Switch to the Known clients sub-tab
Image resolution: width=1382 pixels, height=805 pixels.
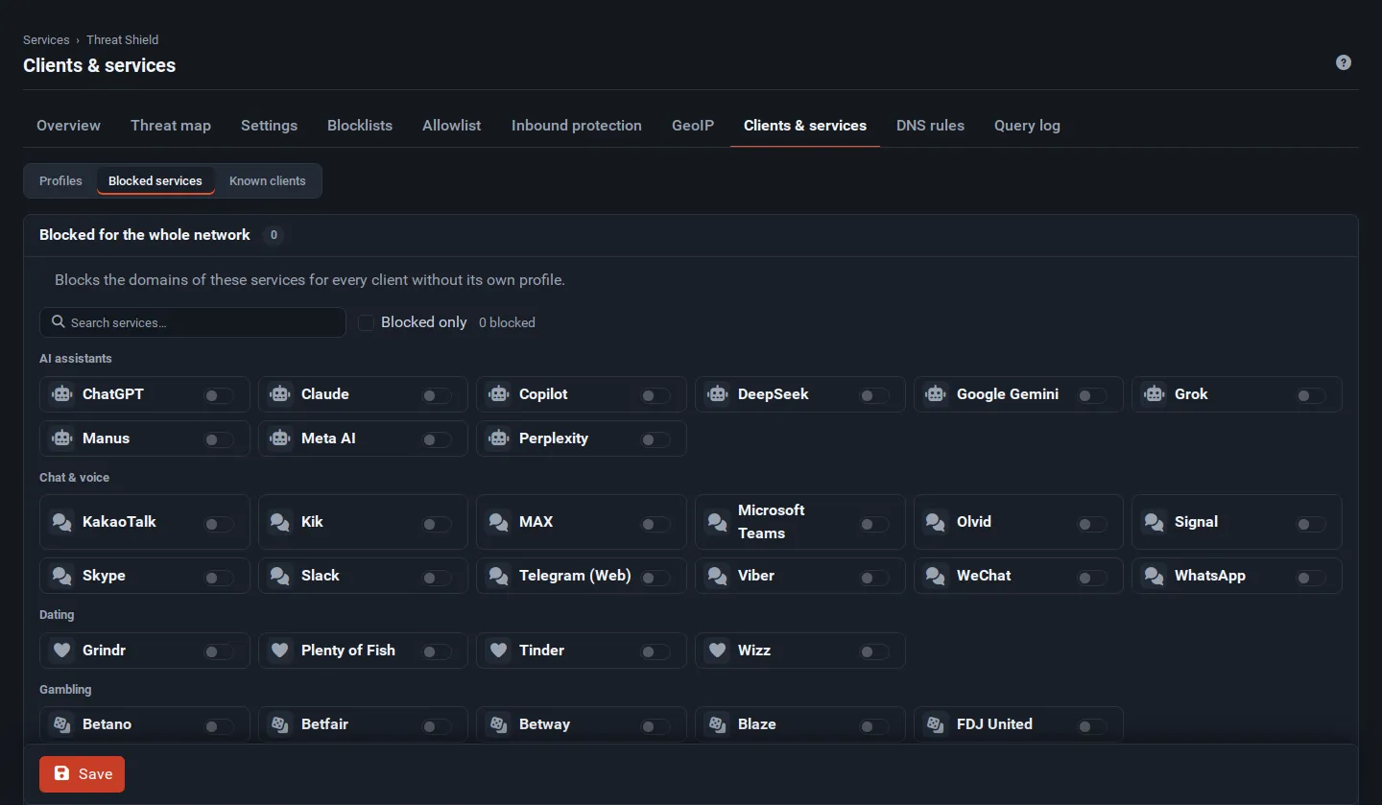[268, 180]
